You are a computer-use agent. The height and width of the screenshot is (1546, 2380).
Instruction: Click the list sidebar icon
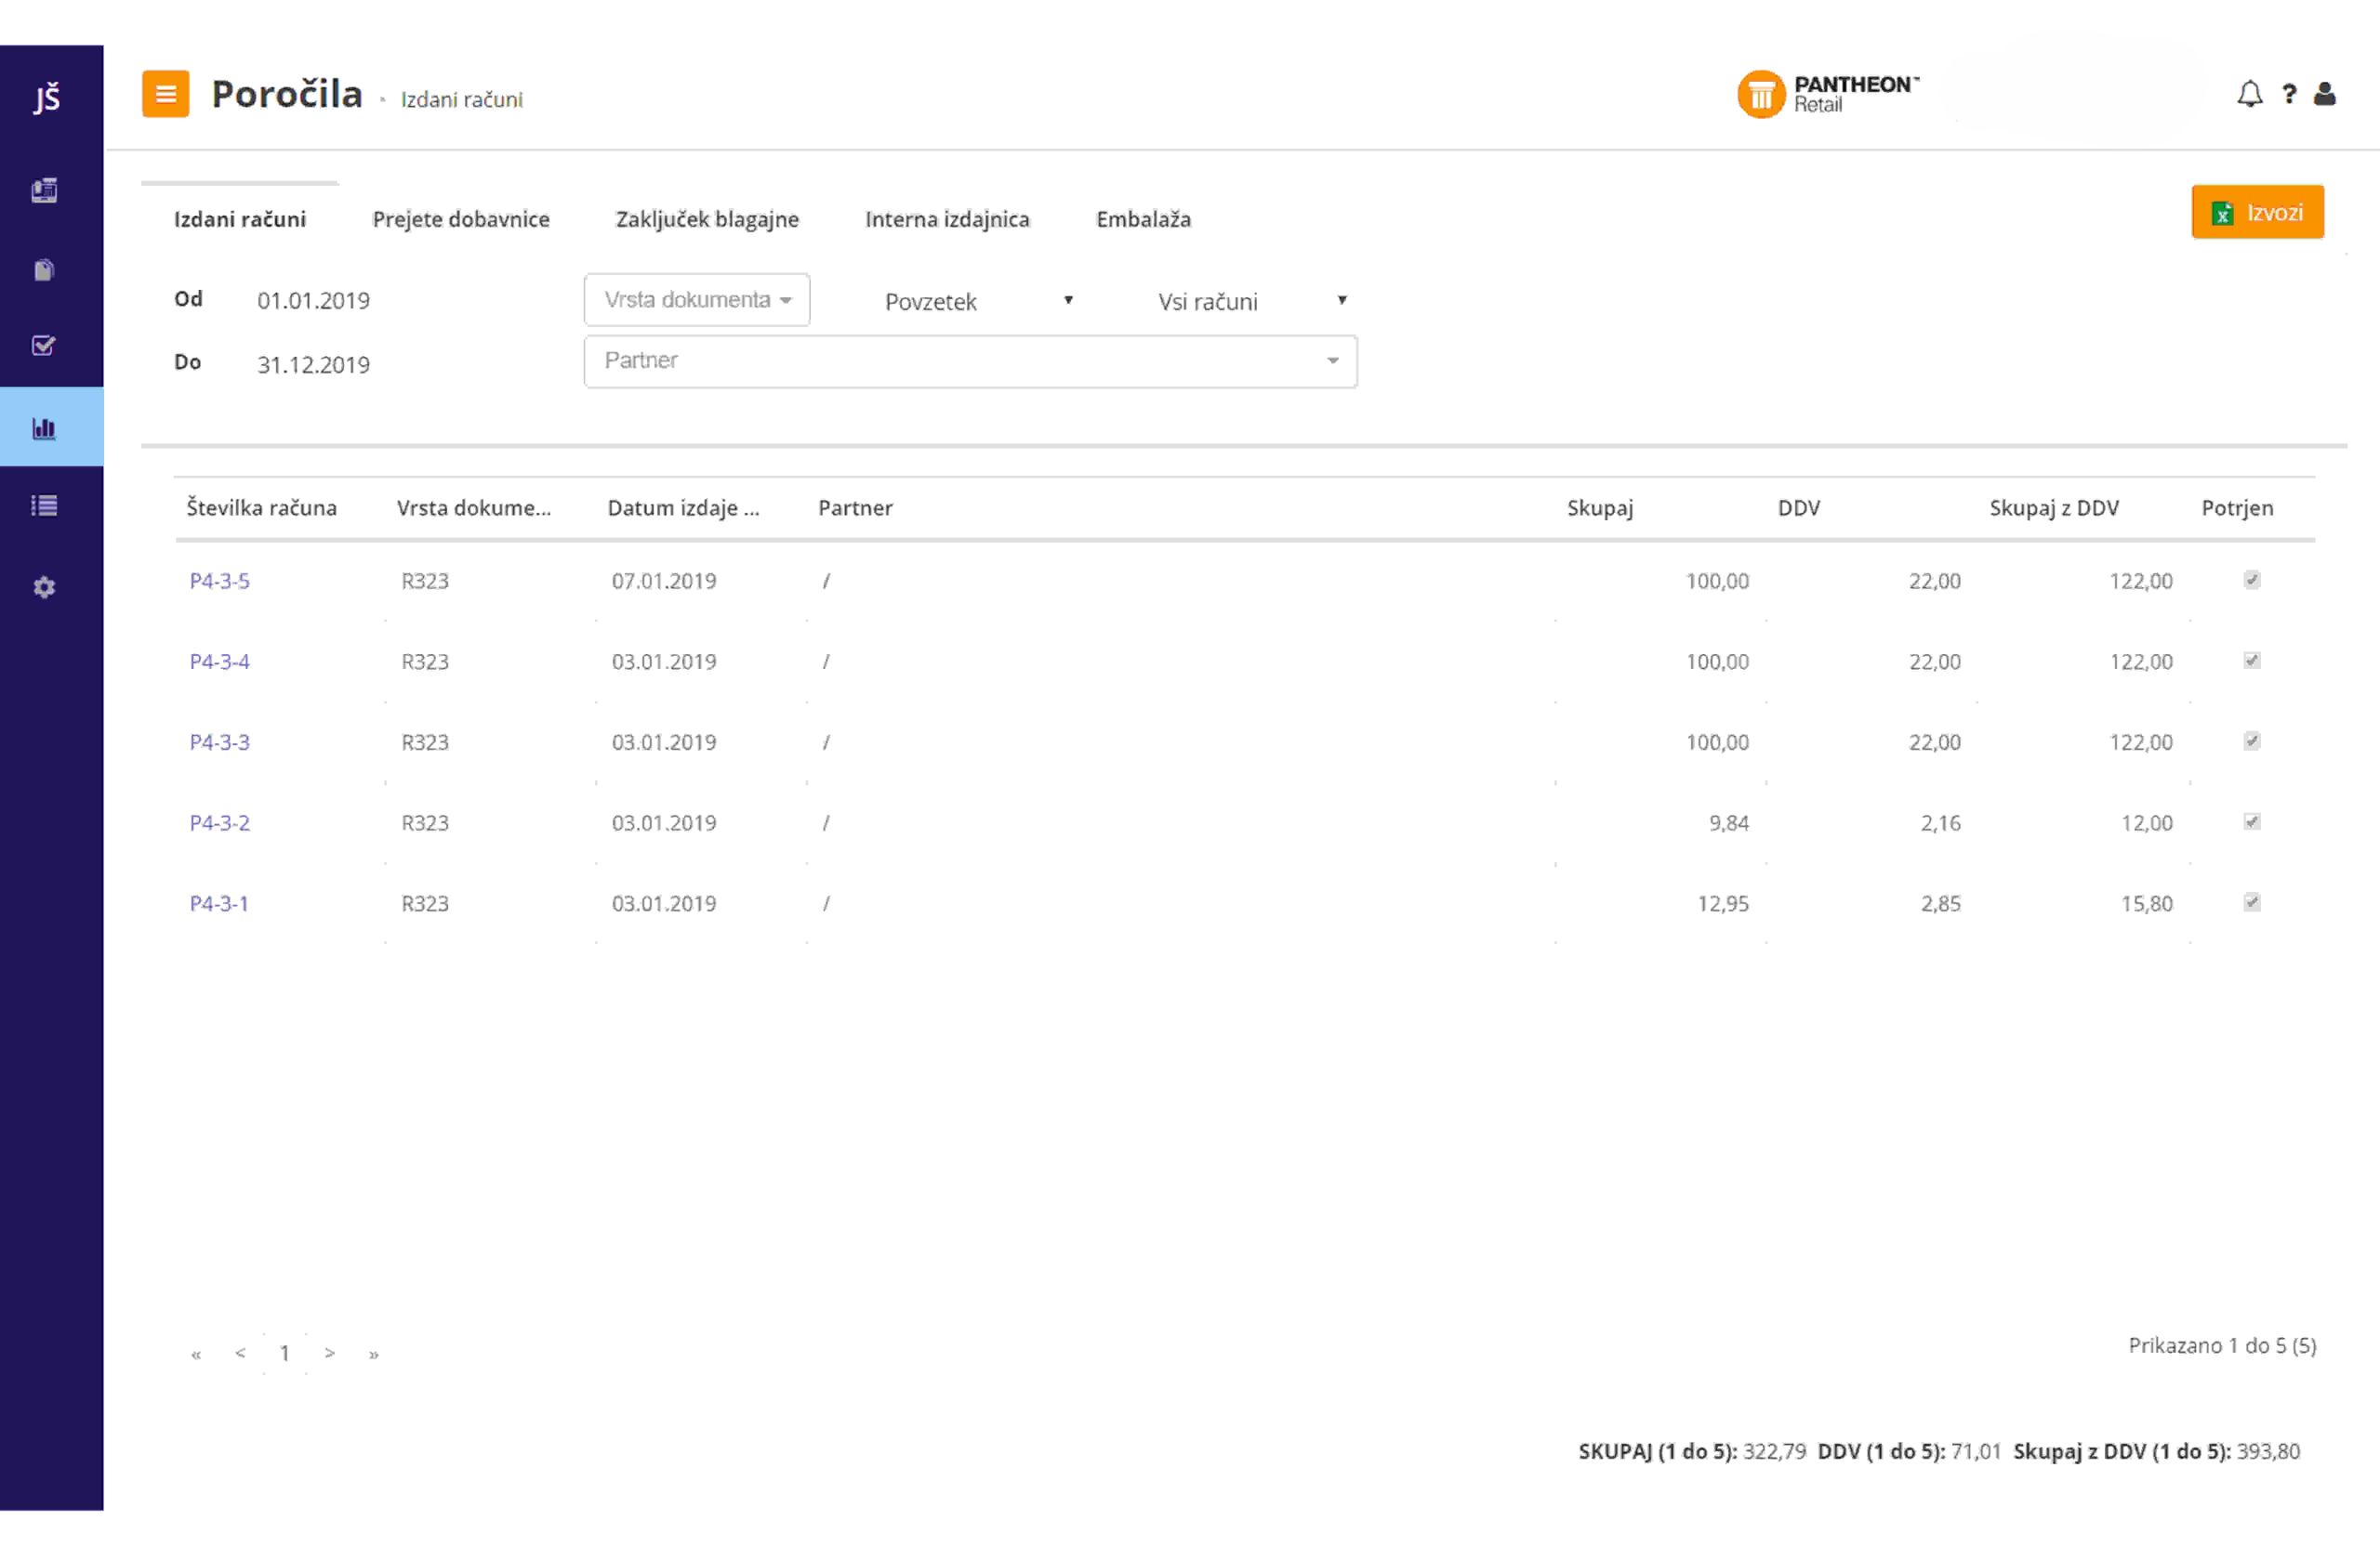tap(44, 505)
